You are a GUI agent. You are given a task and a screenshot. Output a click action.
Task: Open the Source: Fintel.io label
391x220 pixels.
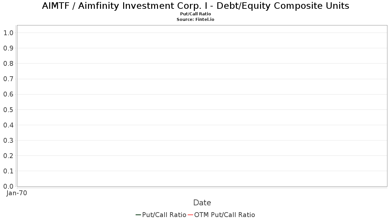point(195,20)
